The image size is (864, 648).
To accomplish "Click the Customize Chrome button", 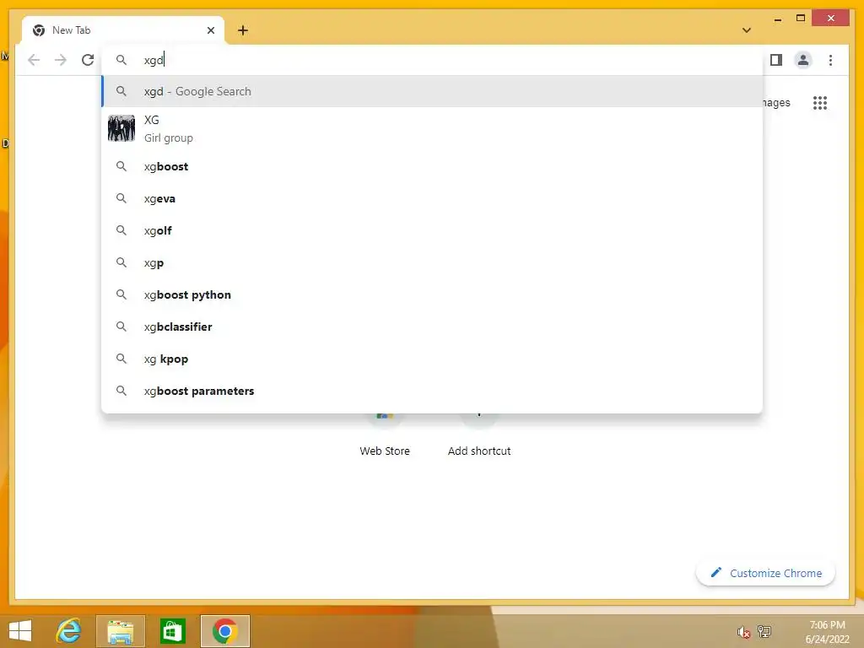I will [x=765, y=573].
